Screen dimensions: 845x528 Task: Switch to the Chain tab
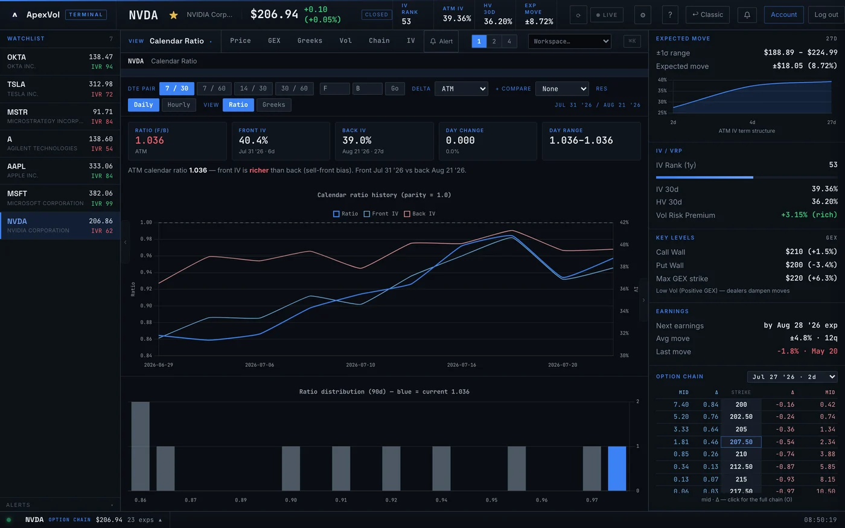[379, 41]
